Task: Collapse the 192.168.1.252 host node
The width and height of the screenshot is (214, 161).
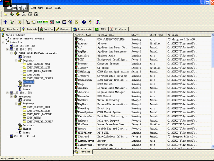Action: click(7, 50)
